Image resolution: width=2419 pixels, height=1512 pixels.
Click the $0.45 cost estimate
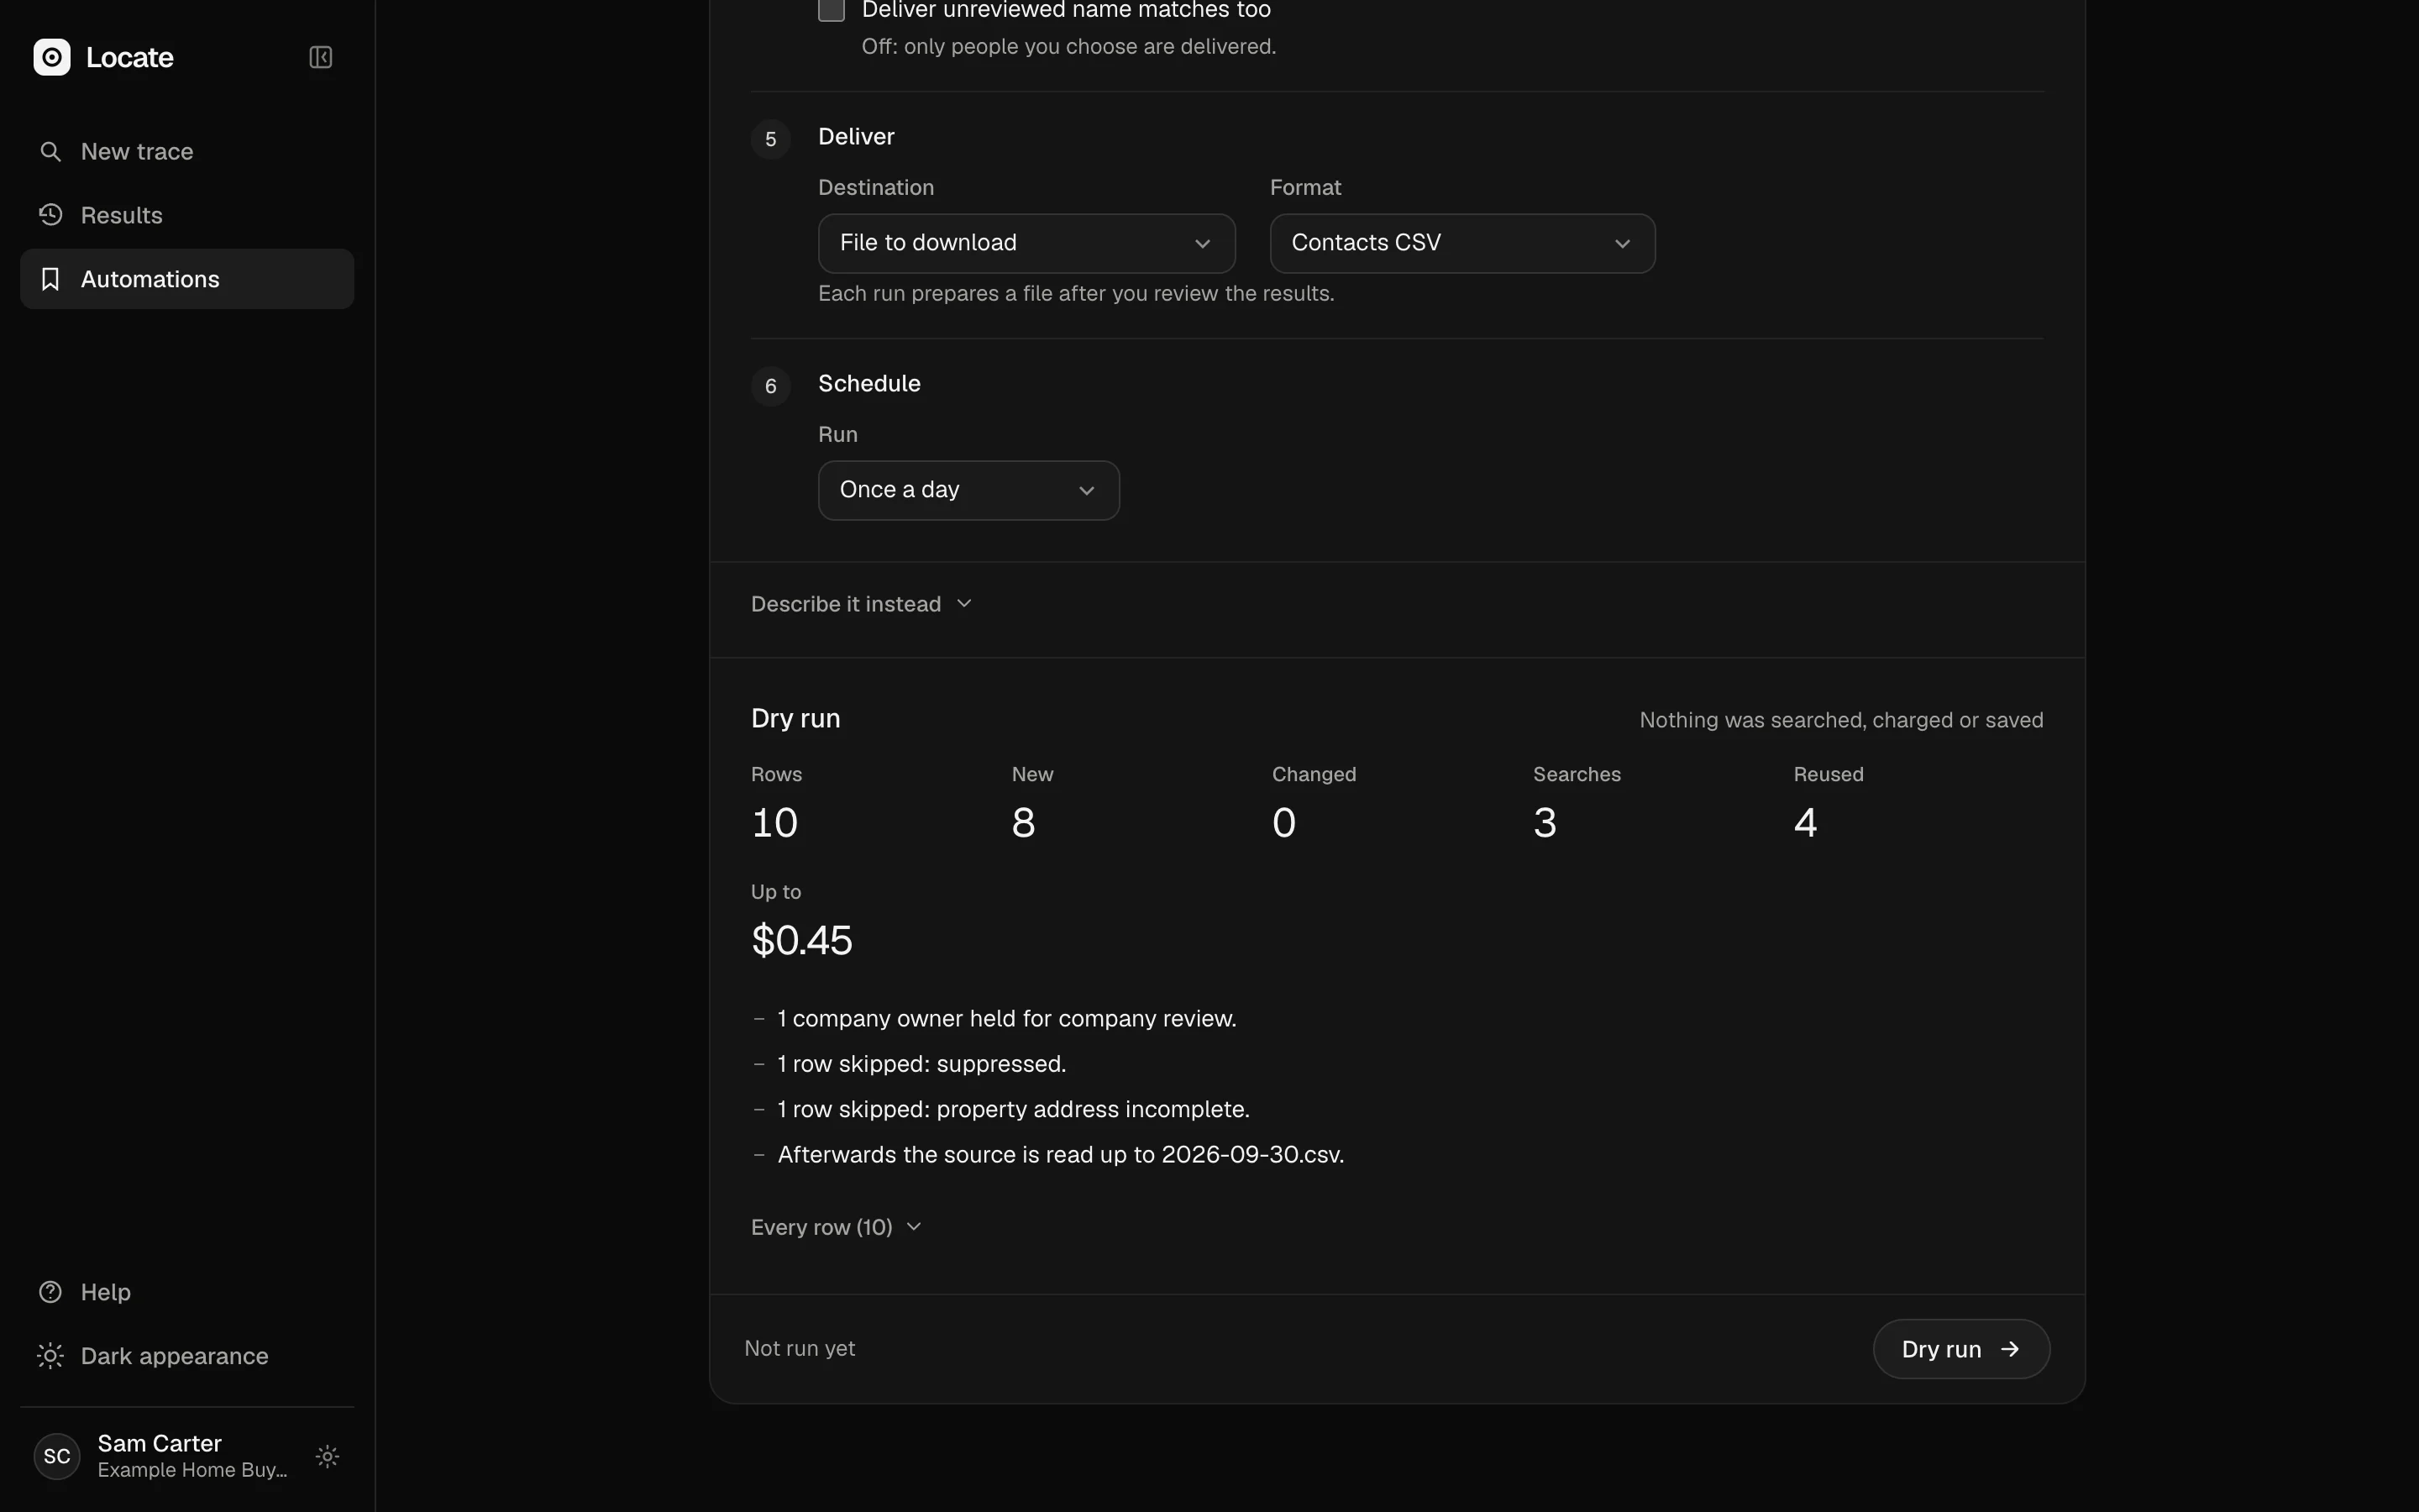(x=801, y=940)
